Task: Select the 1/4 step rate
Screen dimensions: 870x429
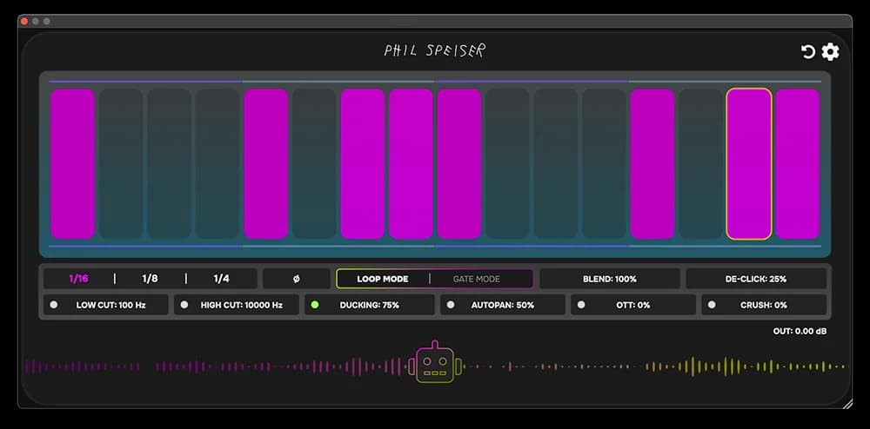Action: (x=221, y=279)
